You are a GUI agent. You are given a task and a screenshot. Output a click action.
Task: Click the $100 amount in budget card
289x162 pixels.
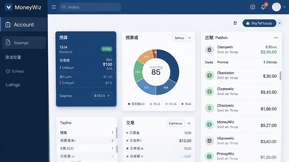tap(108, 64)
